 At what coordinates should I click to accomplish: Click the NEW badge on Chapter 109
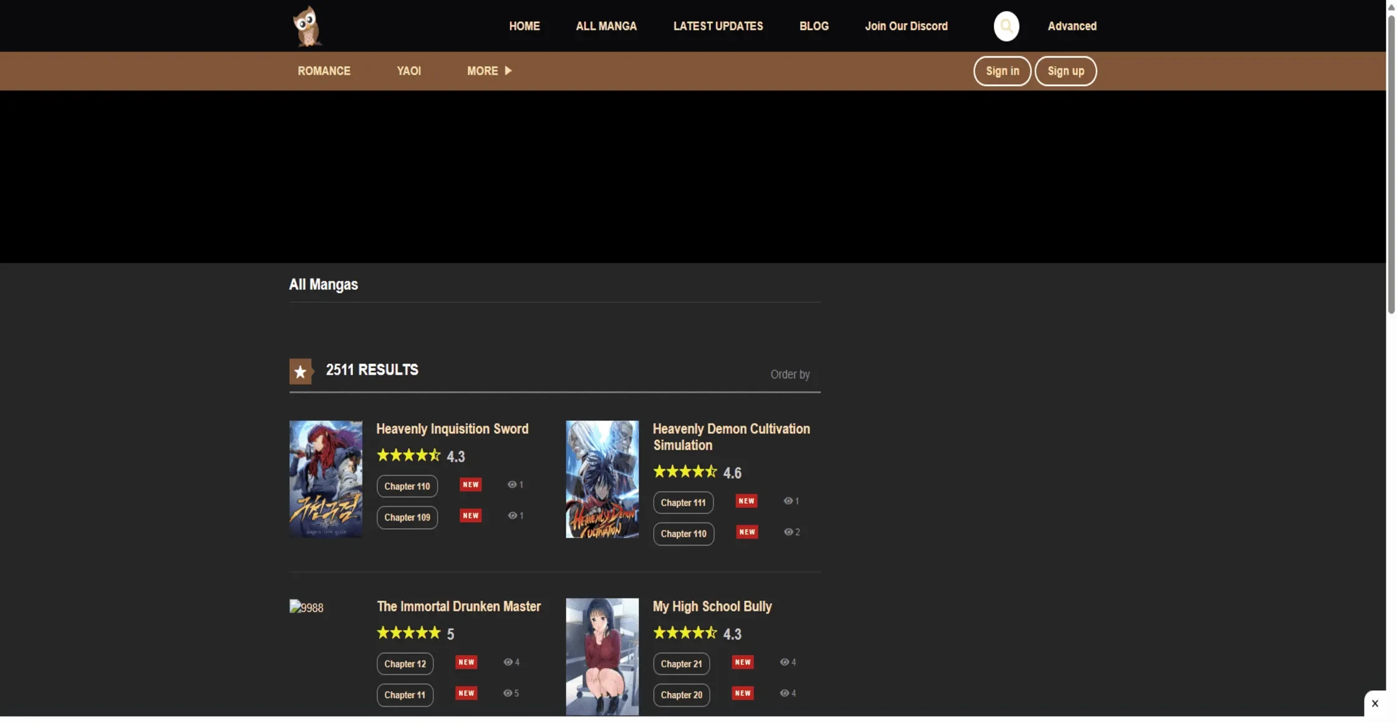(x=470, y=515)
